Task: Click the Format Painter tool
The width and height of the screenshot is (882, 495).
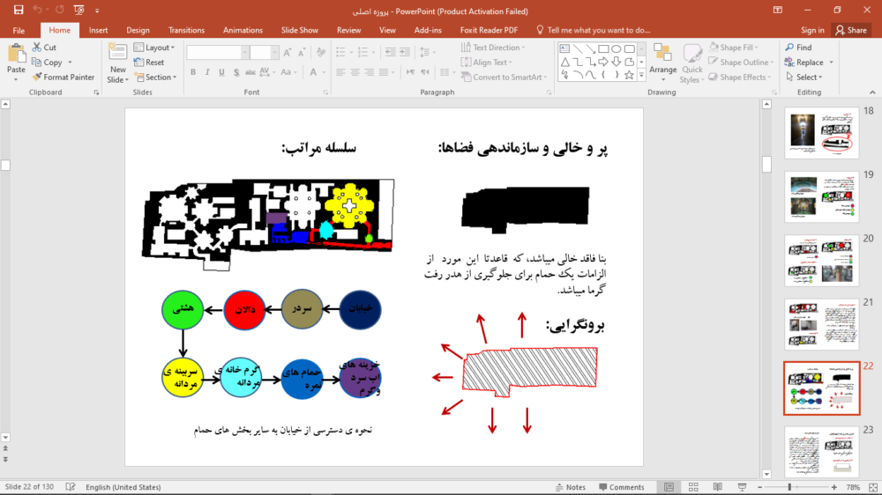Action: 64,77
